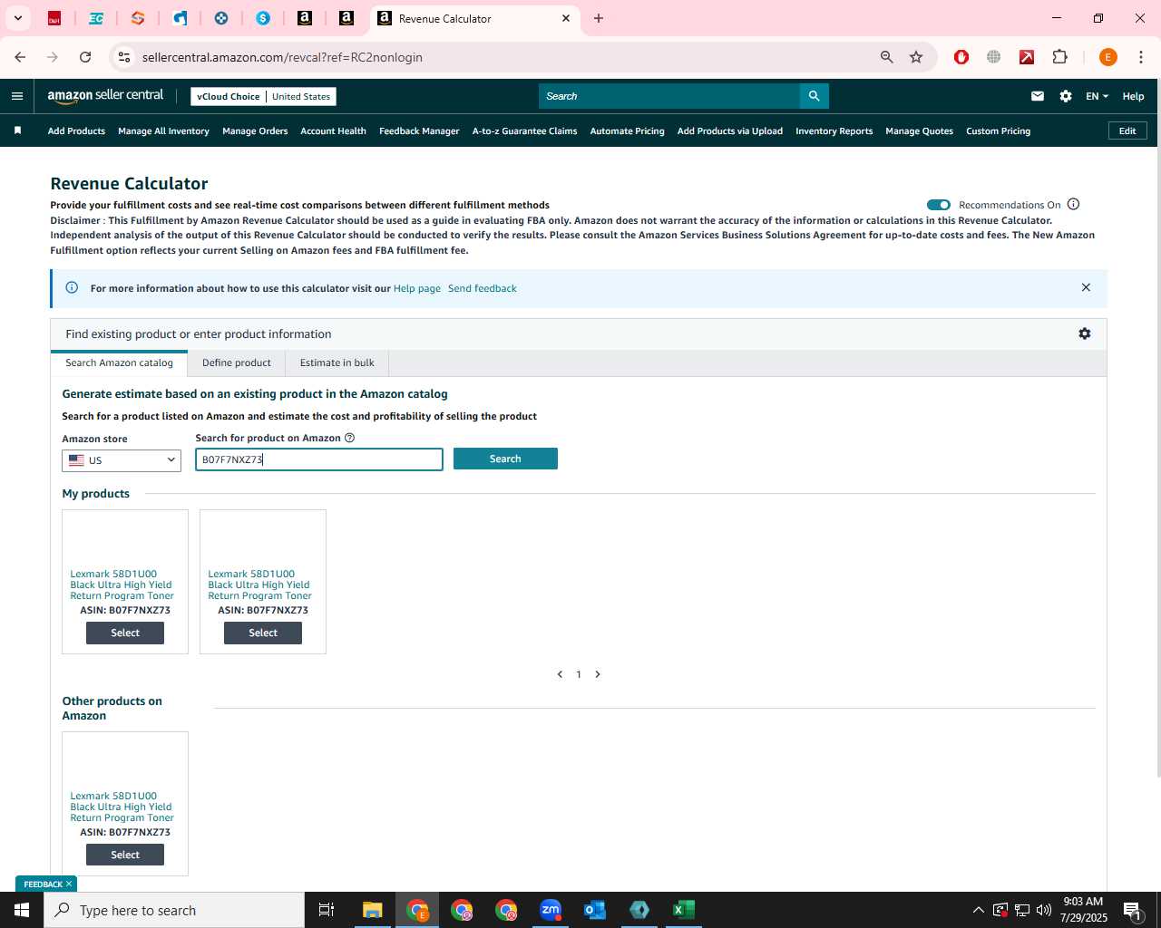This screenshot has height=928, width=1161.
Task: Click the browser address bar URL
Action: [282, 57]
